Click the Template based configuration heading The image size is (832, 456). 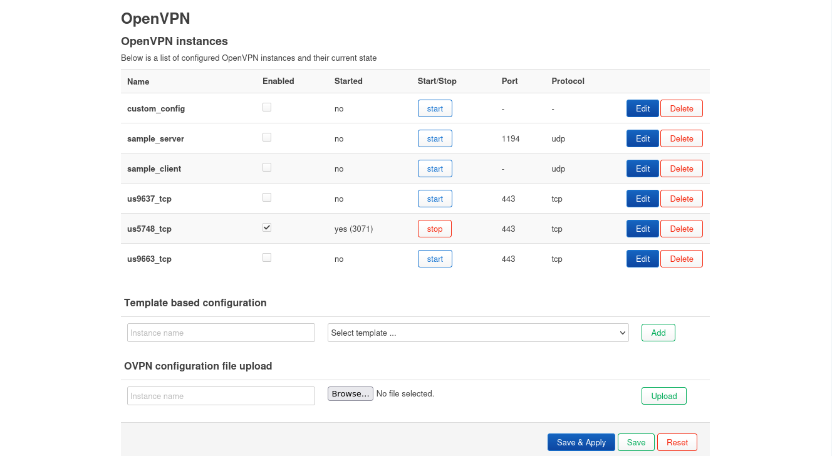click(195, 303)
